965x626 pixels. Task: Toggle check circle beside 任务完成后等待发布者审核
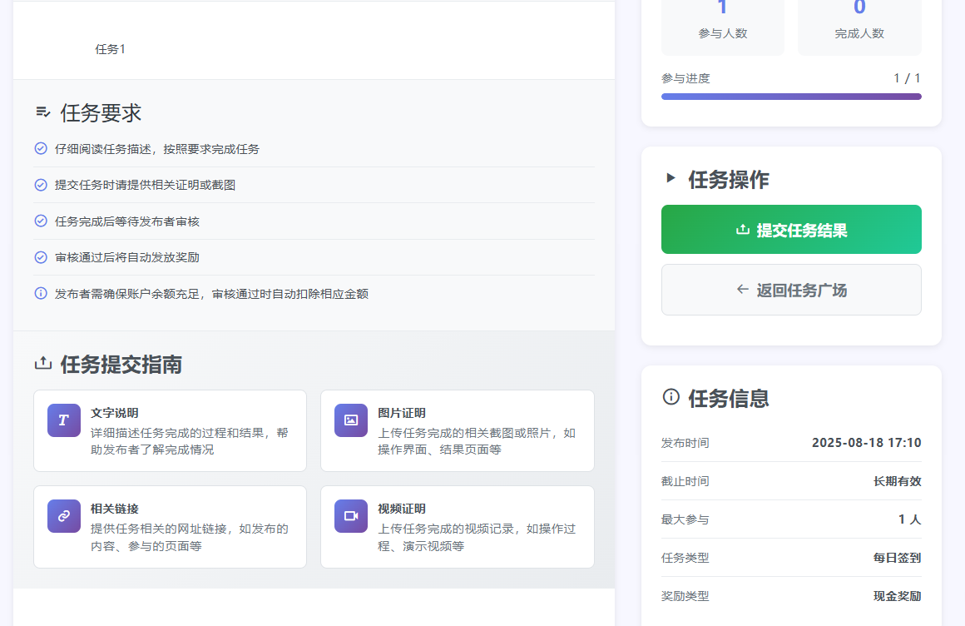pyautogui.click(x=40, y=221)
